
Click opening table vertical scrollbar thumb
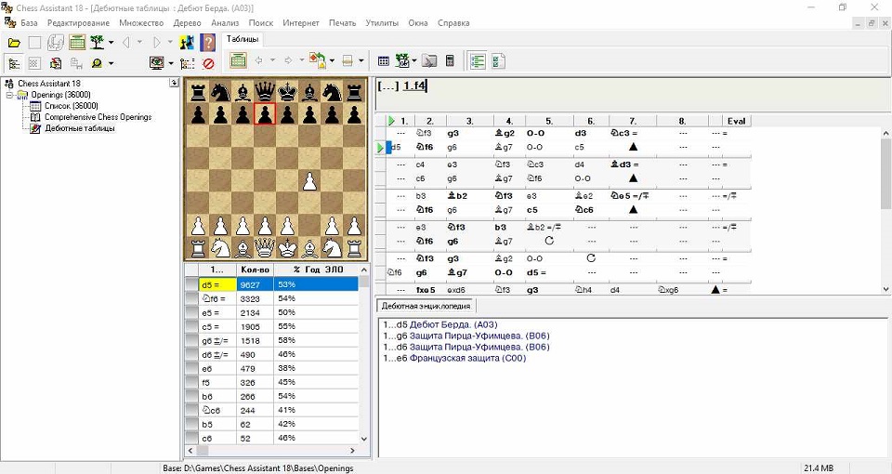885,174
